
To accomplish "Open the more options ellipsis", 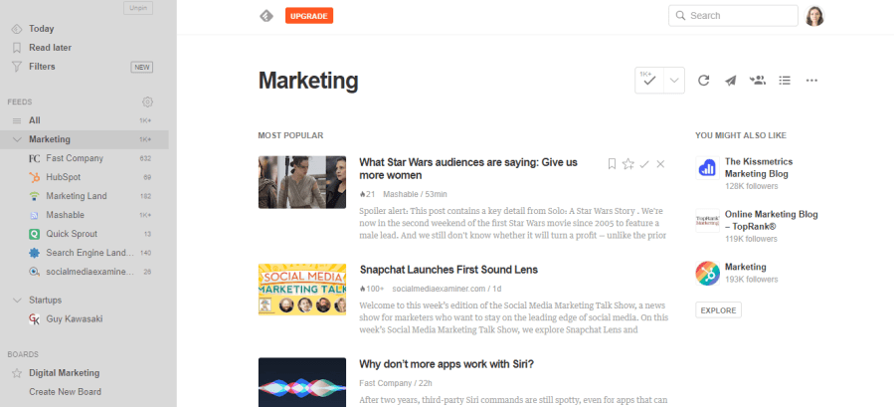I will [x=811, y=81].
